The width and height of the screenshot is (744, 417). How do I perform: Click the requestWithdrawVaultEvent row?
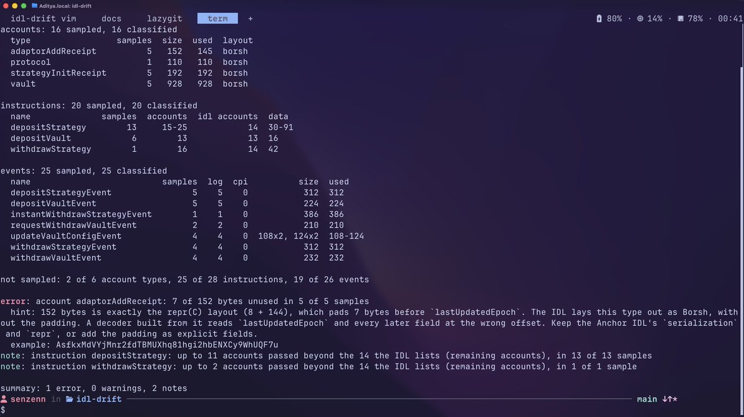[177, 226]
